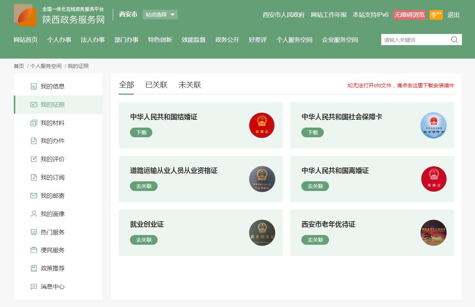This screenshot has height=307, width=475.
Task: Click 去关联 for 就业创业证
Action: click(x=144, y=240)
